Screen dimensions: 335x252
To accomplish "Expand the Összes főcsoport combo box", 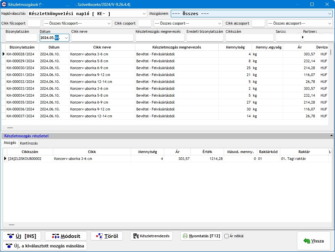I will point(109,24).
